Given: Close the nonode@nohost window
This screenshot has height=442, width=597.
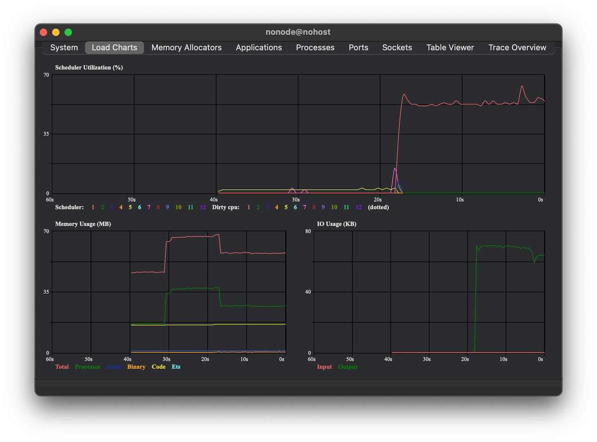Looking at the screenshot, I should coord(43,32).
